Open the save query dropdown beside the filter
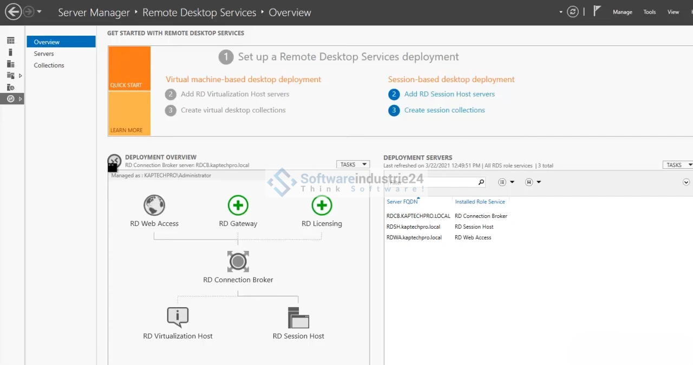 [533, 182]
